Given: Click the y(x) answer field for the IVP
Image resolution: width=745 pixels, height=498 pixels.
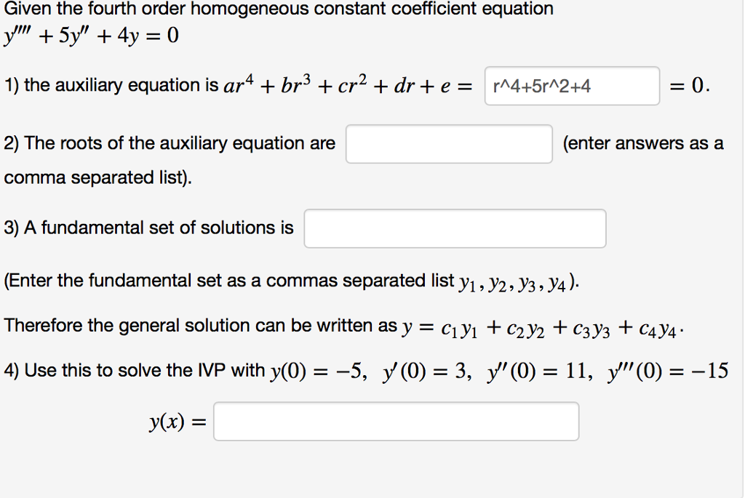Looking at the screenshot, I should pos(396,420).
